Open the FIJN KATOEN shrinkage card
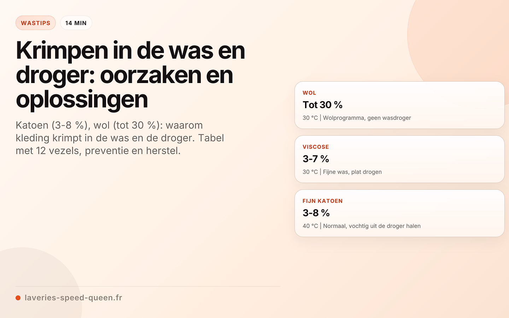 [399, 213]
